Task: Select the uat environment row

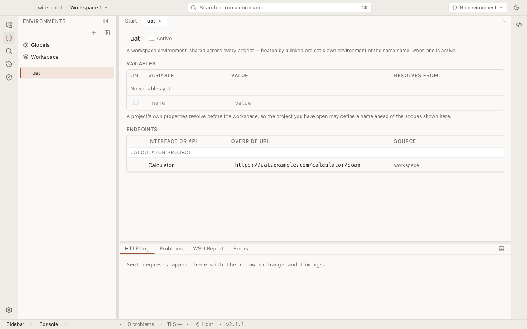Action: [x=67, y=73]
